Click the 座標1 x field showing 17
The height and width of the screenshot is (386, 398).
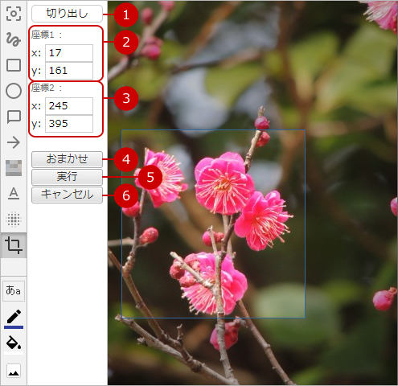tap(69, 53)
